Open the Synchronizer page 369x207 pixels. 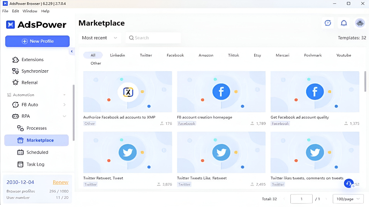pyautogui.click(x=35, y=71)
